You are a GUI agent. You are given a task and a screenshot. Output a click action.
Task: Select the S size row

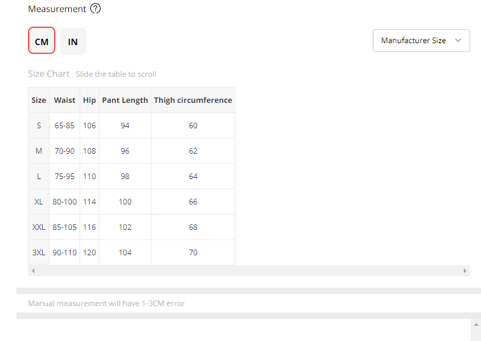click(x=39, y=126)
